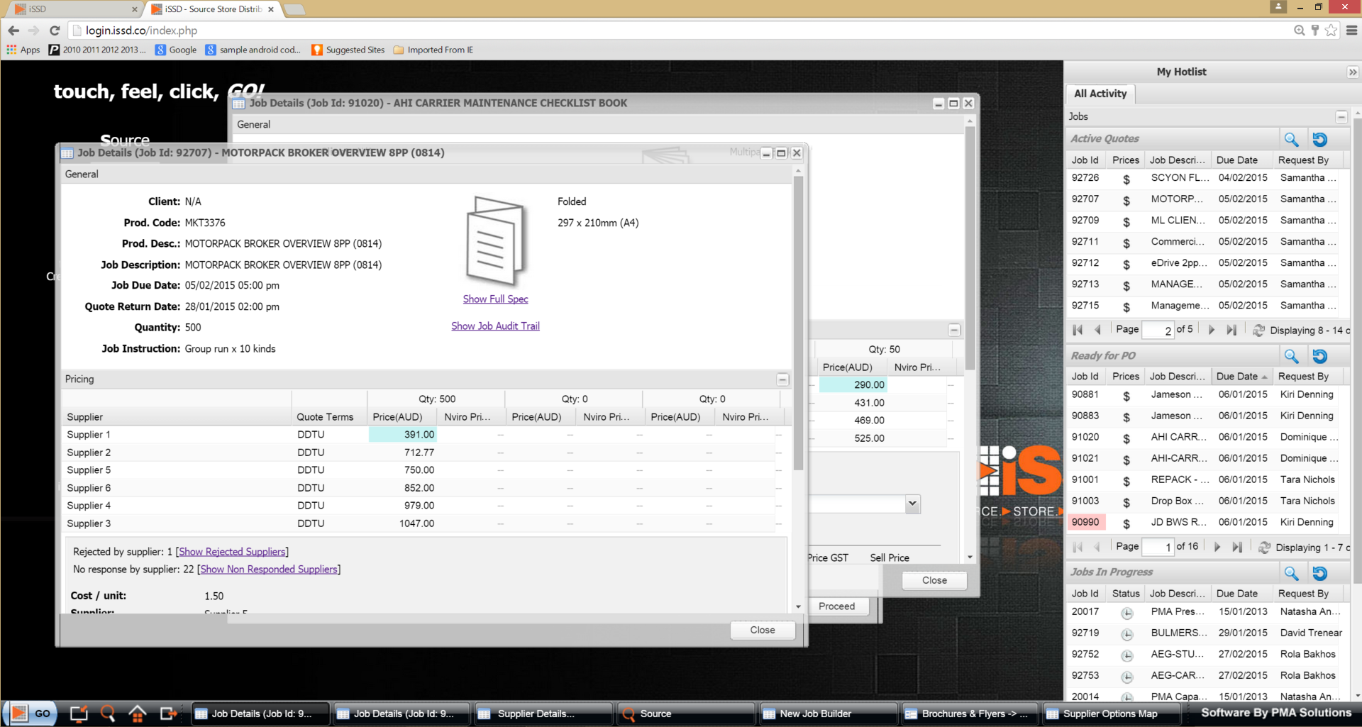Click the GO start button in taskbar

click(x=31, y=713)
